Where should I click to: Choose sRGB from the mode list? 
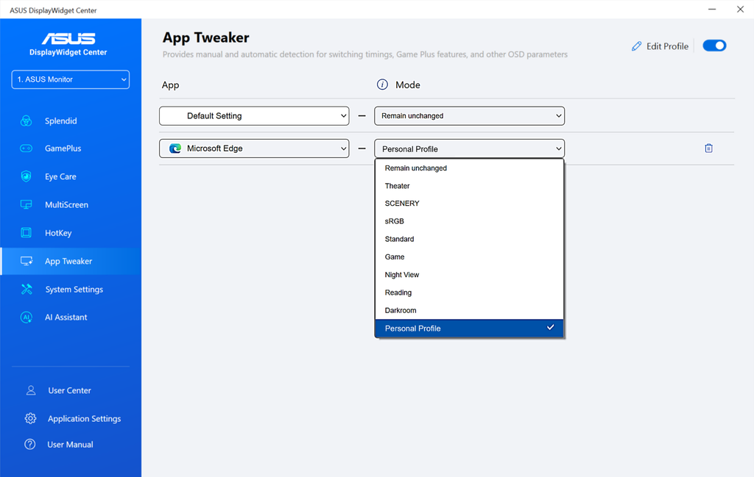pos(469,221)
